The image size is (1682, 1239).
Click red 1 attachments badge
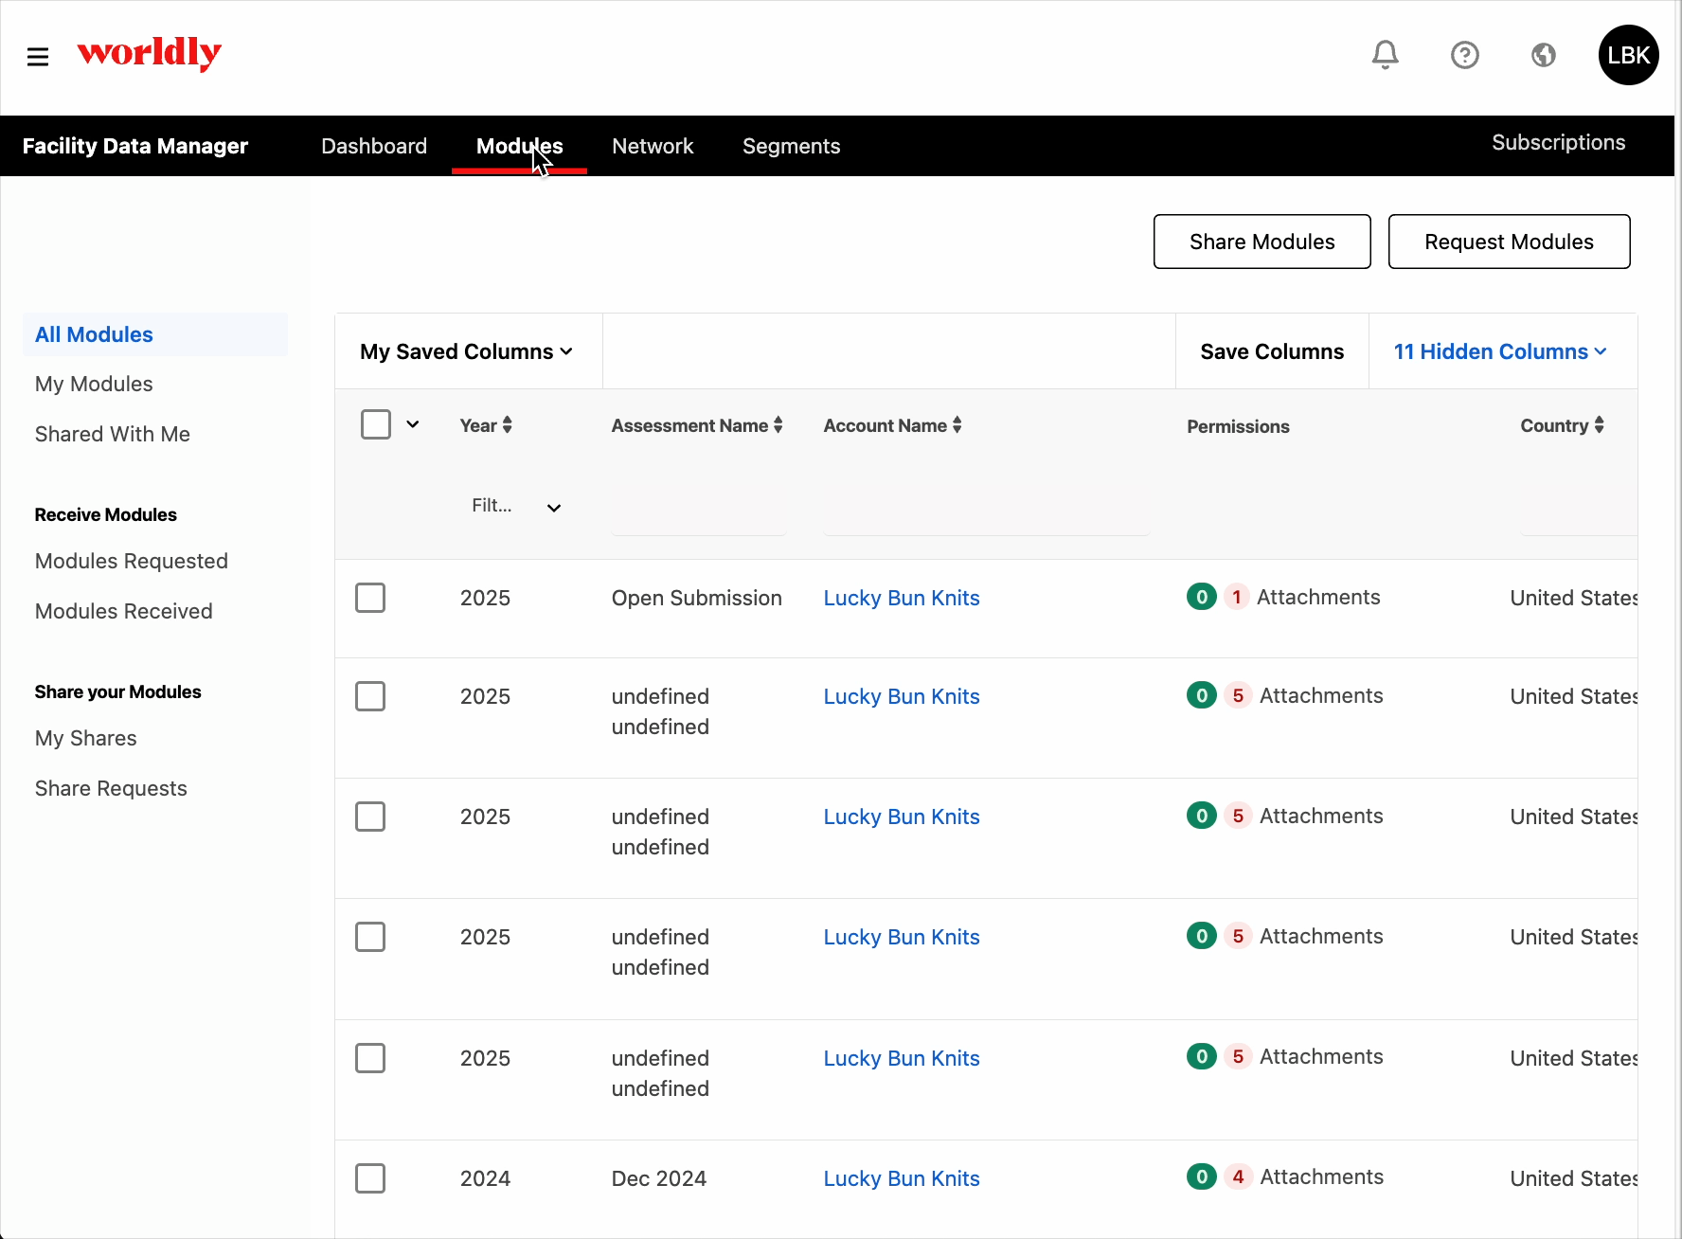[x=1236, y=597]
